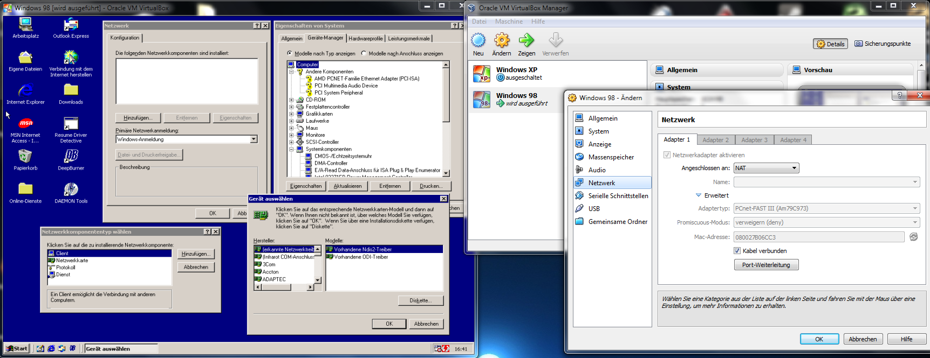Click Sicherungspunkte in VirtualBox Manager
Screen dimensions: 930x358
click(x=883, y=44)
